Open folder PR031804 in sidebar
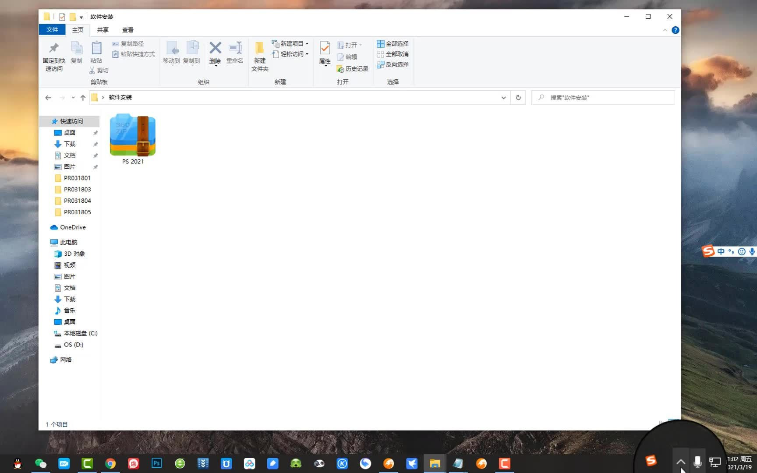The height and width of the screenshot is (473, 757). point(73,201)
